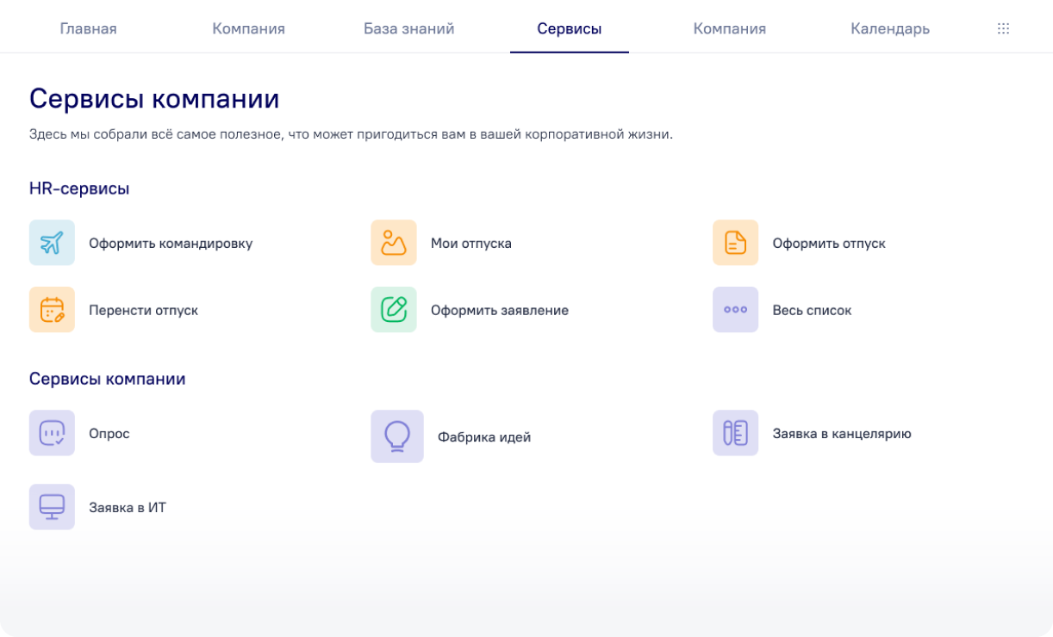Open the notebook icon for 'Заявка в канцелярию'
Screen dimensions: 1053x637
[x=735, y=433]
